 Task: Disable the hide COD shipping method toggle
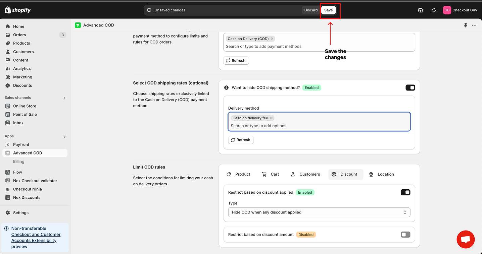tap(410, 88)
